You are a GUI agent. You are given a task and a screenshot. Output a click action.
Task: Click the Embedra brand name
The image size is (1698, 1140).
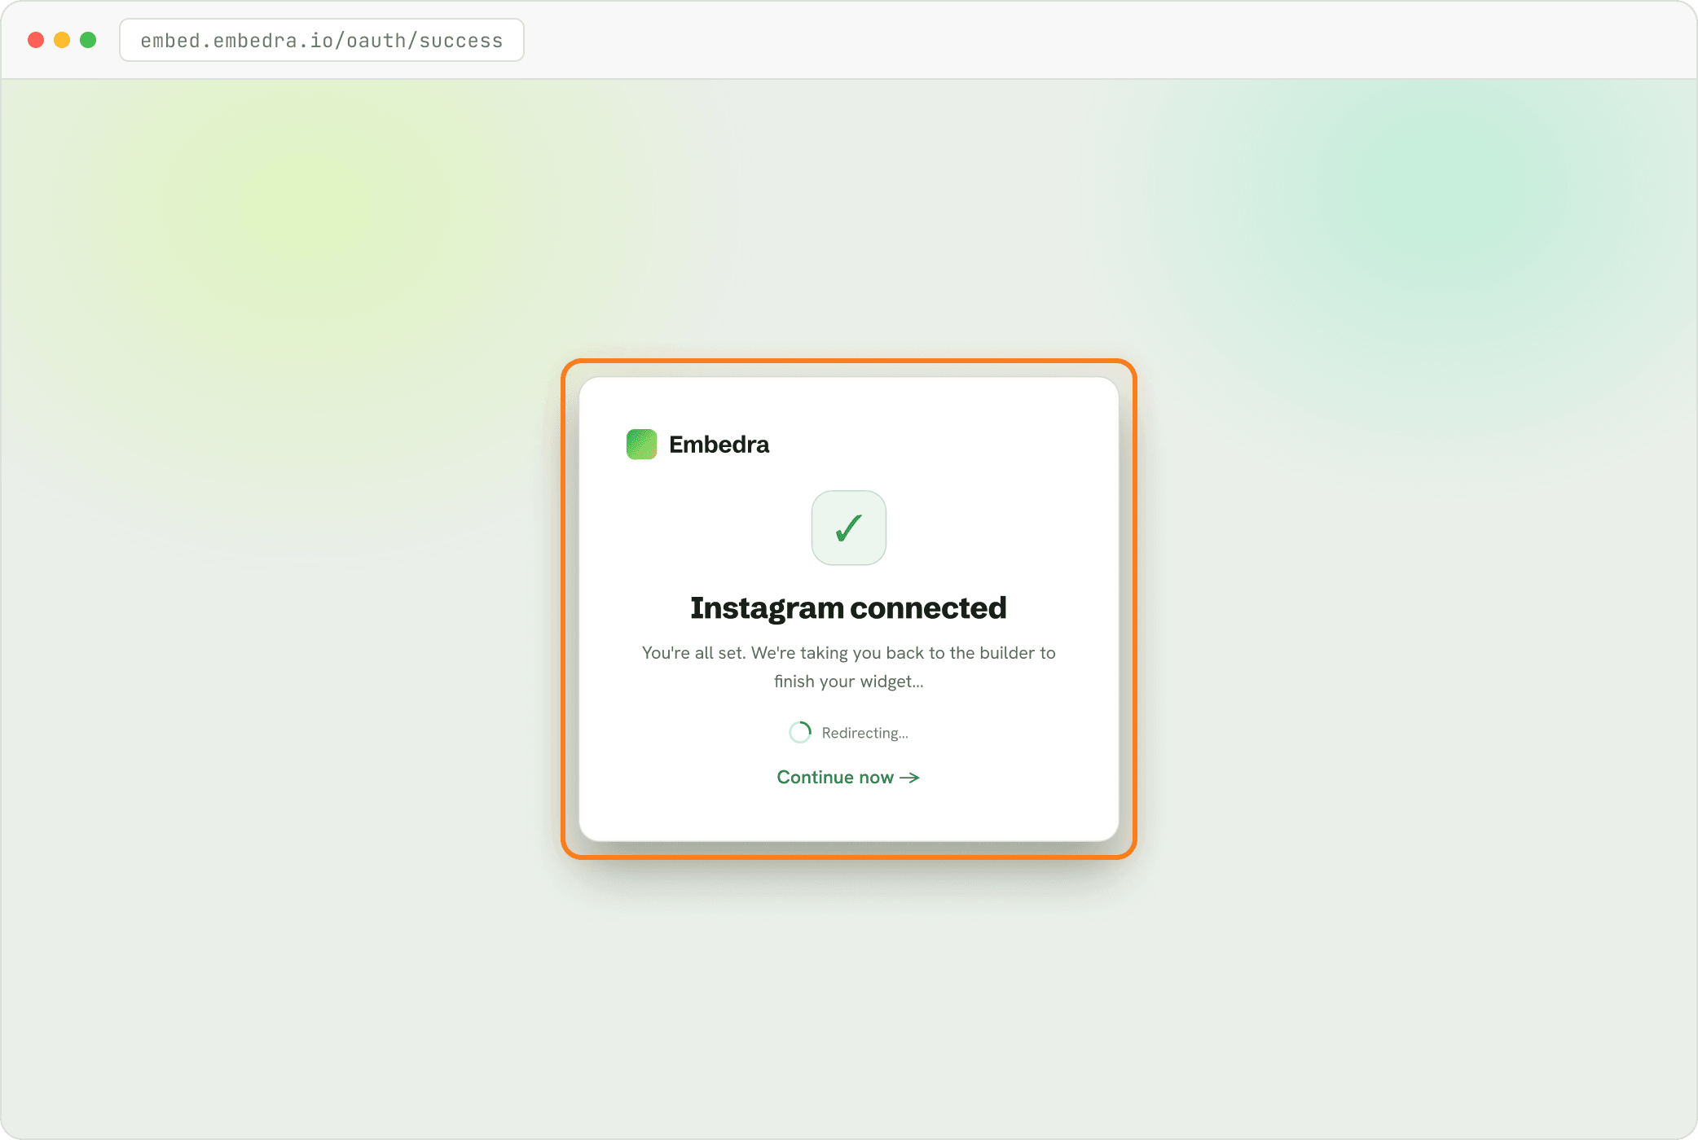tap(719, 445)
